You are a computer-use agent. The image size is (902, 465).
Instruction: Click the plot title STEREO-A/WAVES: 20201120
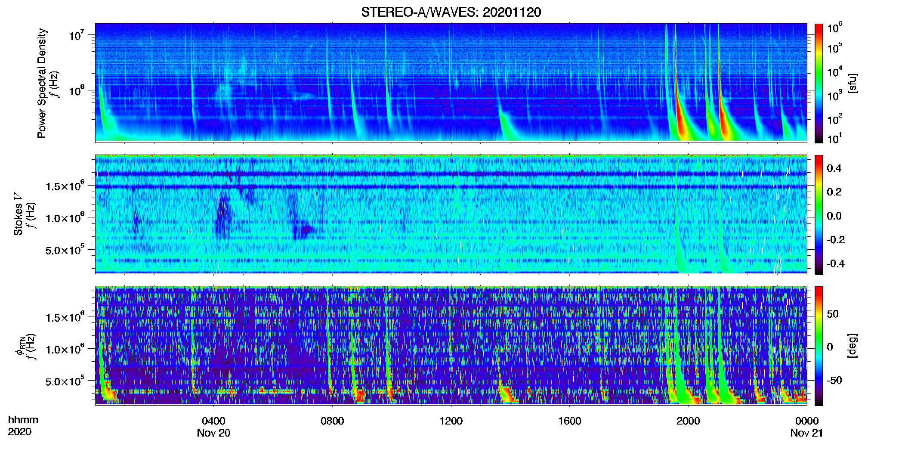coord(451,12)
